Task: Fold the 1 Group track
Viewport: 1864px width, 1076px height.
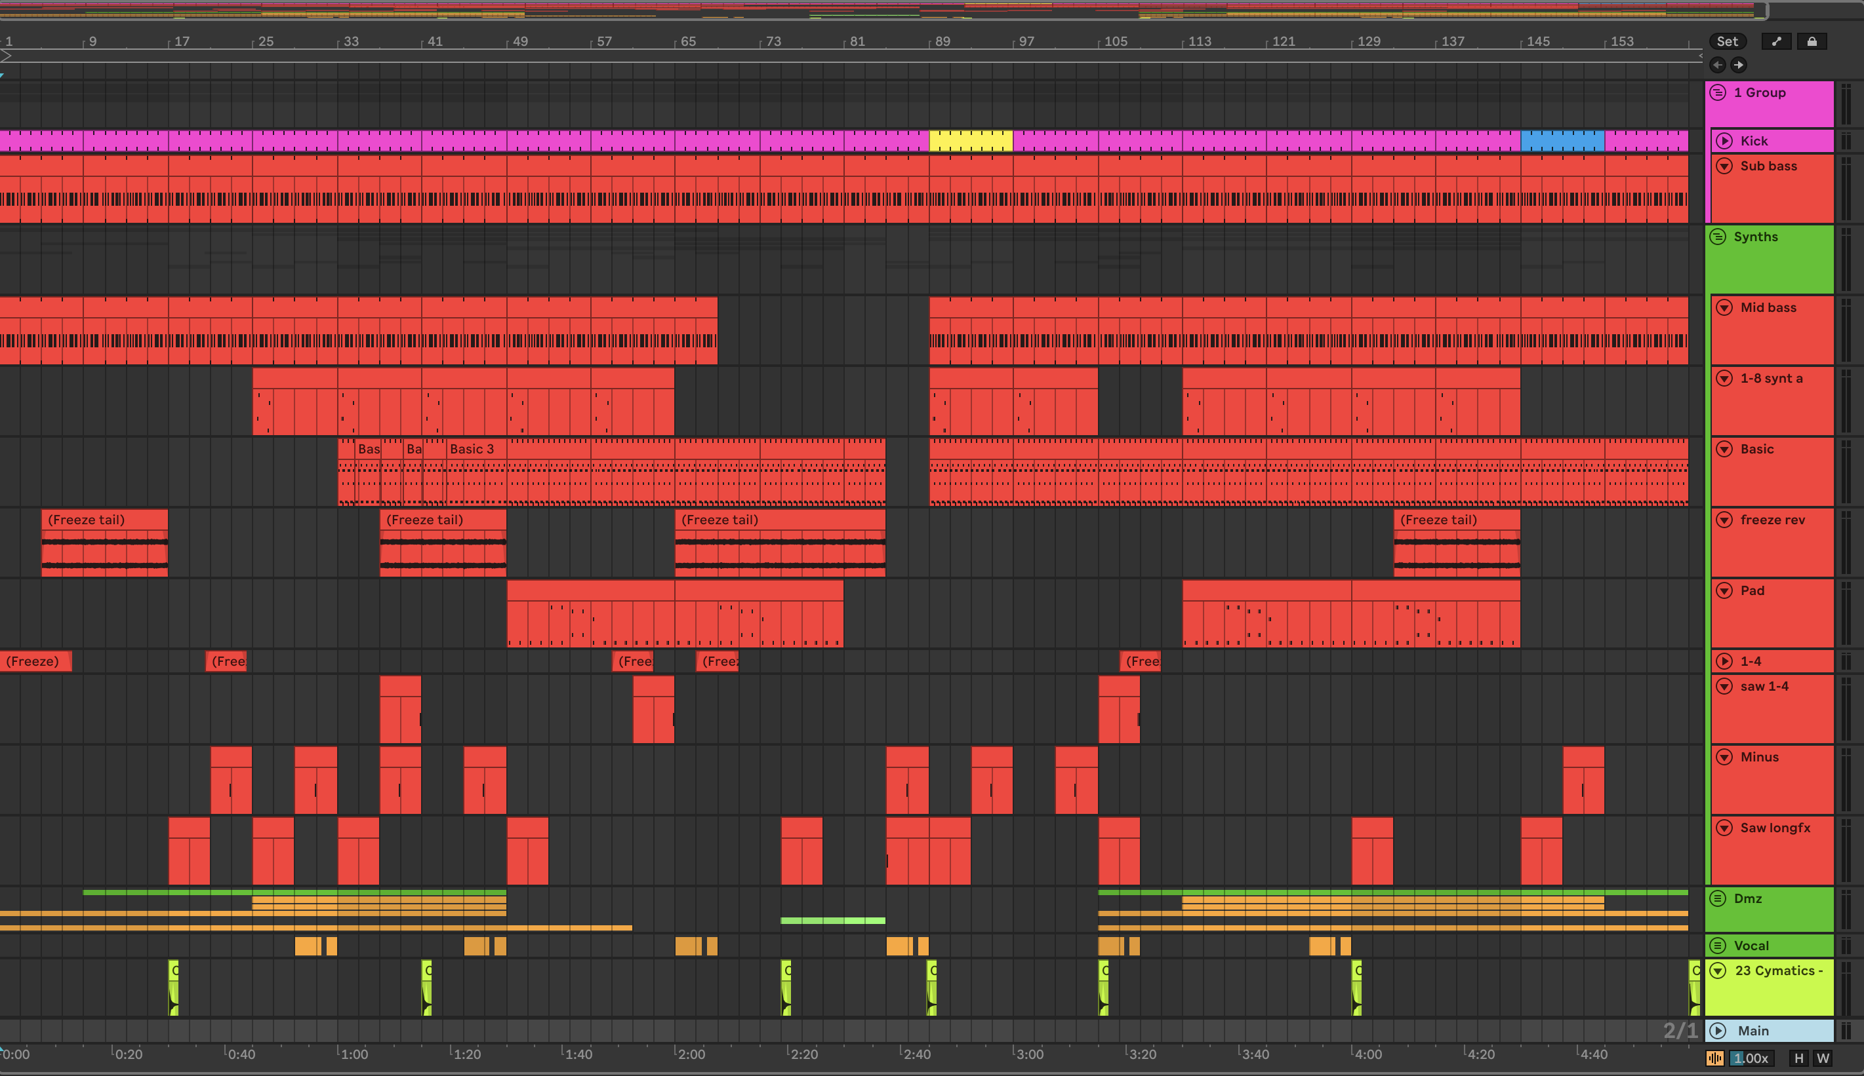Action: pyautogui.click(x=1718, y=92)
